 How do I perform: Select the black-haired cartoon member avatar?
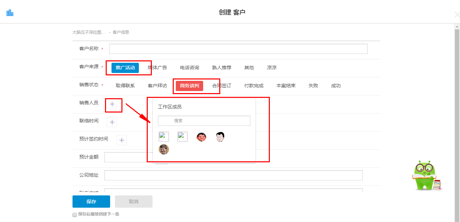(220, 137)
